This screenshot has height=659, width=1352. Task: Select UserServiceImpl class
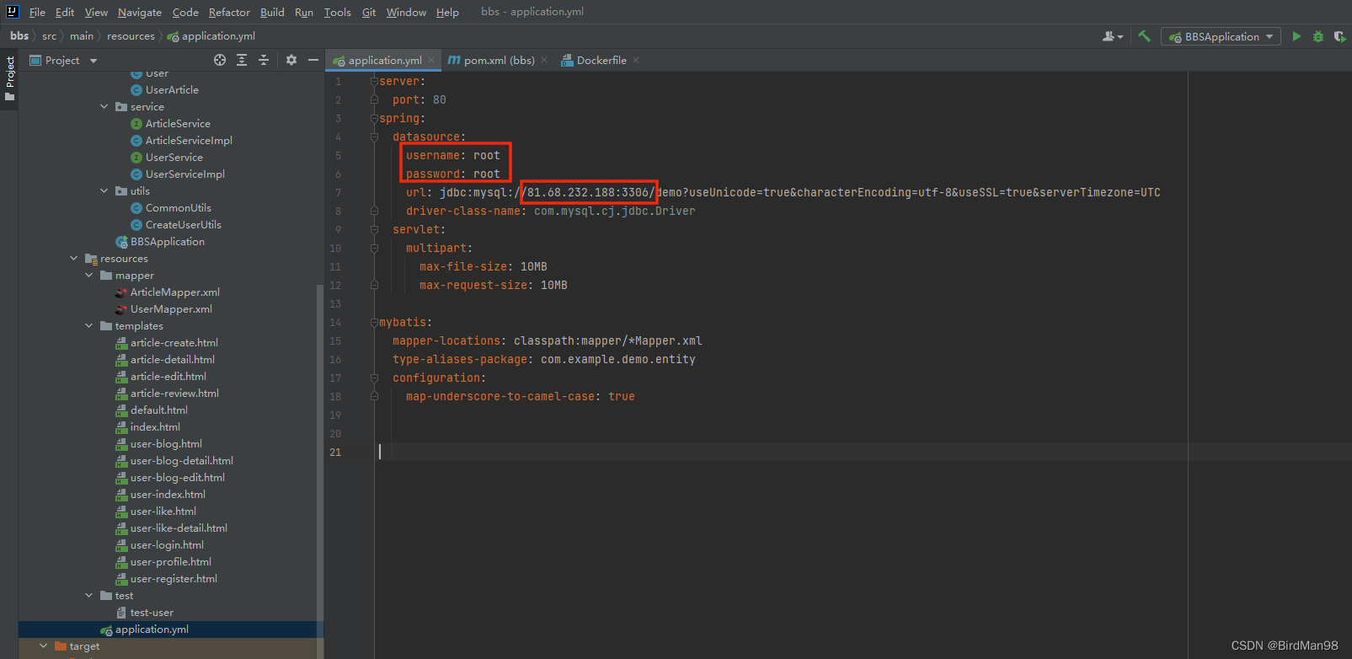click(185, 174)
